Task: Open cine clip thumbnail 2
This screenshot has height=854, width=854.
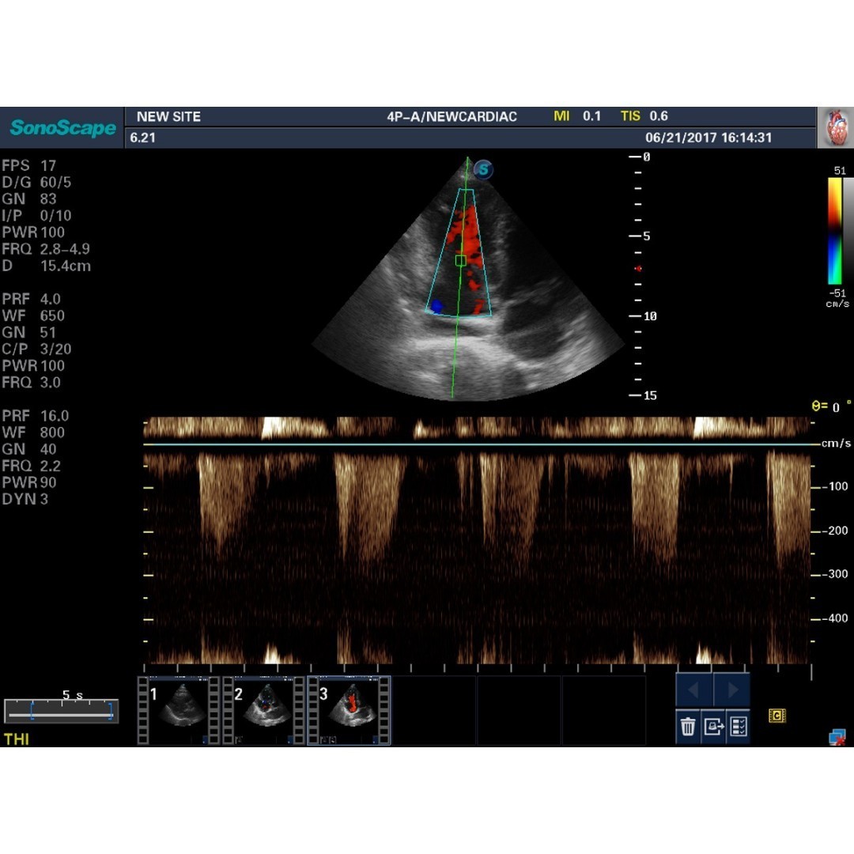Action: [x=263, y=710]
